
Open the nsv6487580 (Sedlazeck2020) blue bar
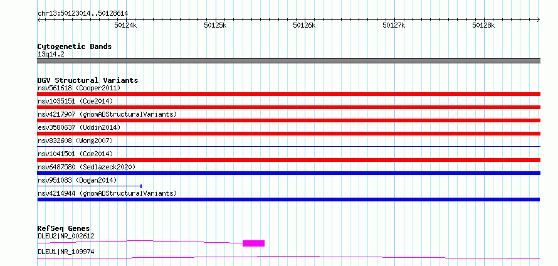pos(288,173)
